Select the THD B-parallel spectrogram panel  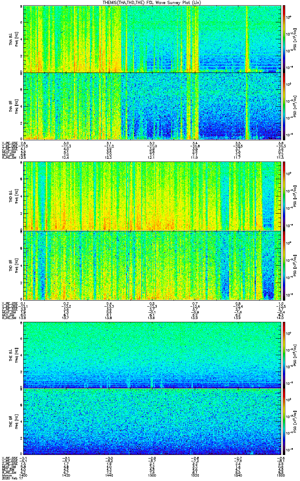tap(152, 265)
